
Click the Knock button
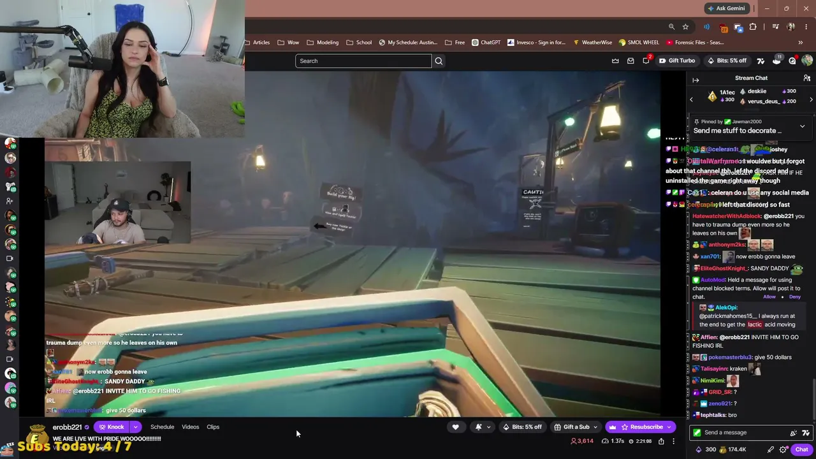click(x=112, y=426)
